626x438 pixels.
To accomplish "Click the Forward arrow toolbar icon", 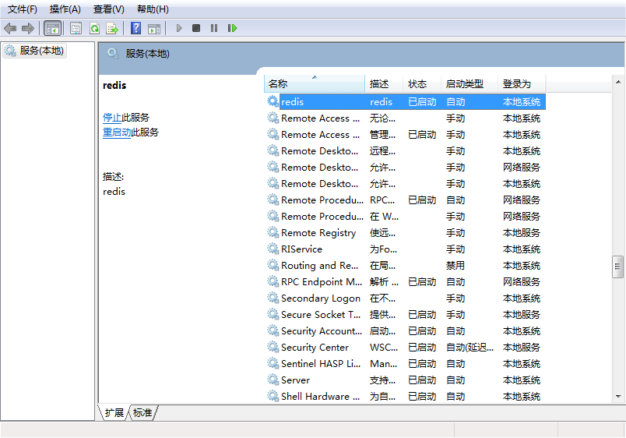I will point(28,28).
